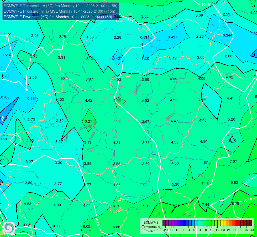Click the 3.91 temperature value
The width and height of the screenshot is (257, 237).
[x=61, y=57]
